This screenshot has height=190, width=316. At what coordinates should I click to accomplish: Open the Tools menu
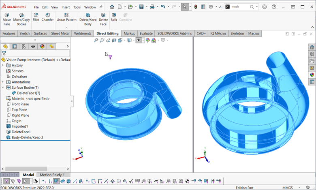pyautogui.click(x=77, y=7)
